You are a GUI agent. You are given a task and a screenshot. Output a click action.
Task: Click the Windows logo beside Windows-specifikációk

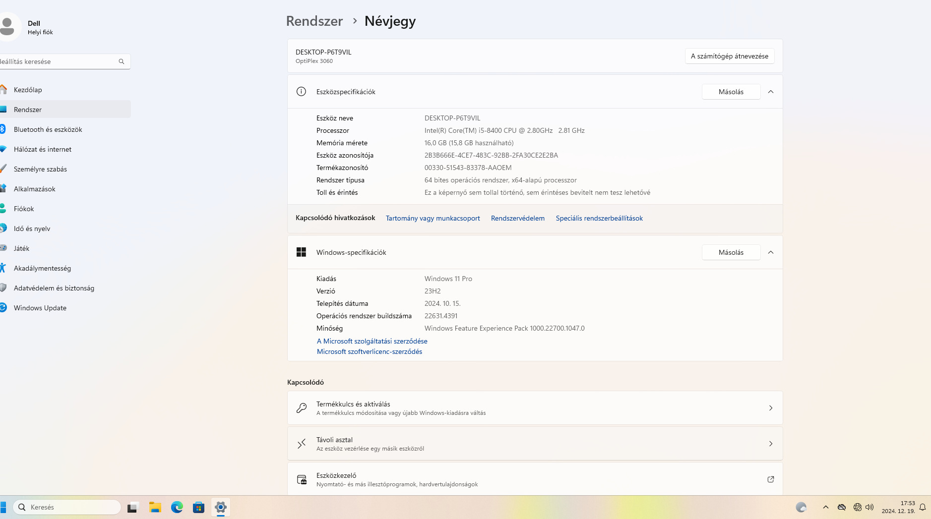pyautogui.click(x=301, y=252)
